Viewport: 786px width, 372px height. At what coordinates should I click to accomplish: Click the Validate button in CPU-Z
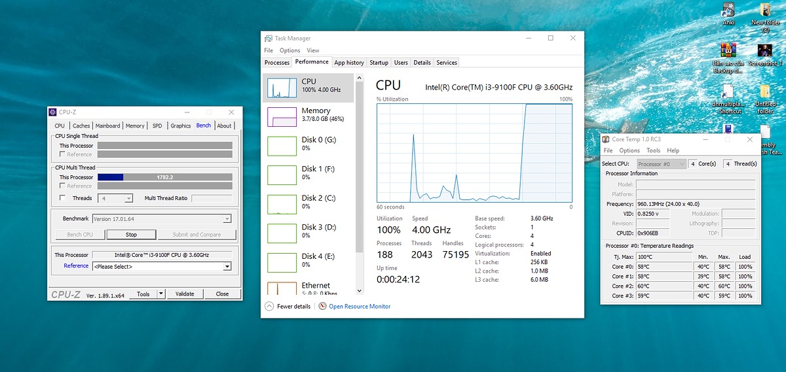[x=185, y=294]
